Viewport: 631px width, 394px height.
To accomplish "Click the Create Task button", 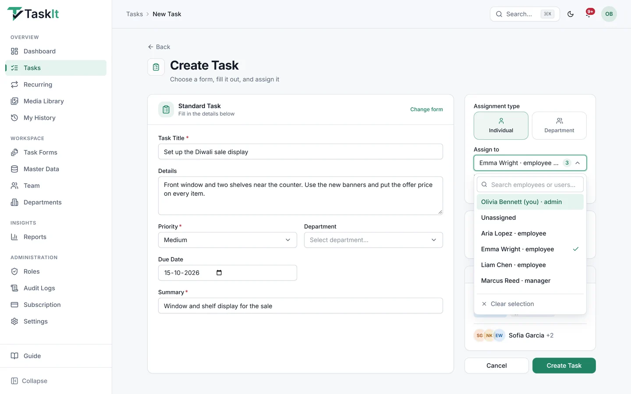I will 564,366.
